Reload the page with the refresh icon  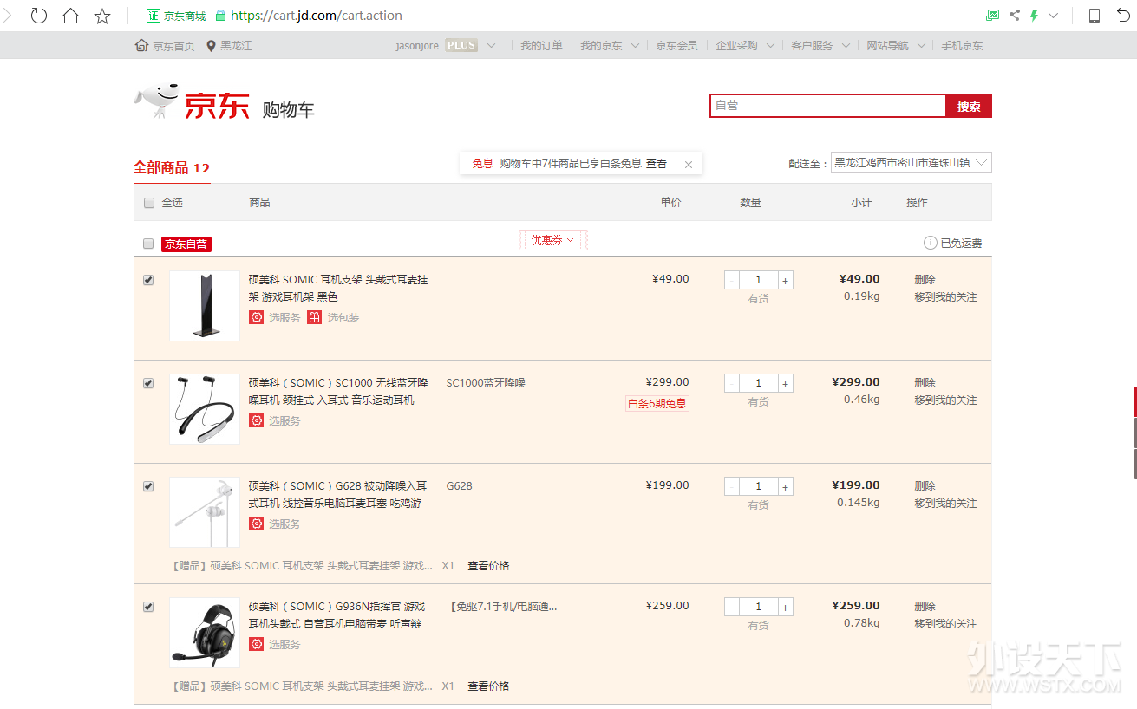point(39,15)
